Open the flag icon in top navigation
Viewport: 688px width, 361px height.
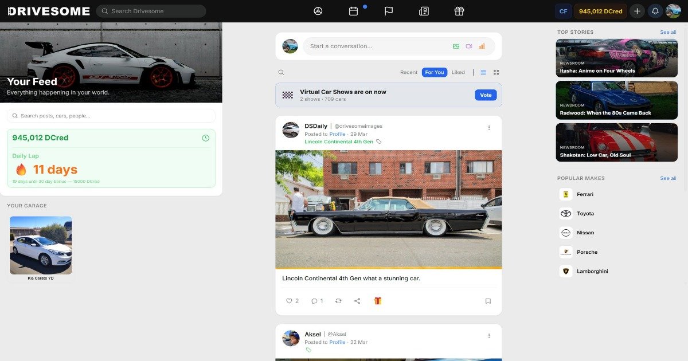coord(389,11)
